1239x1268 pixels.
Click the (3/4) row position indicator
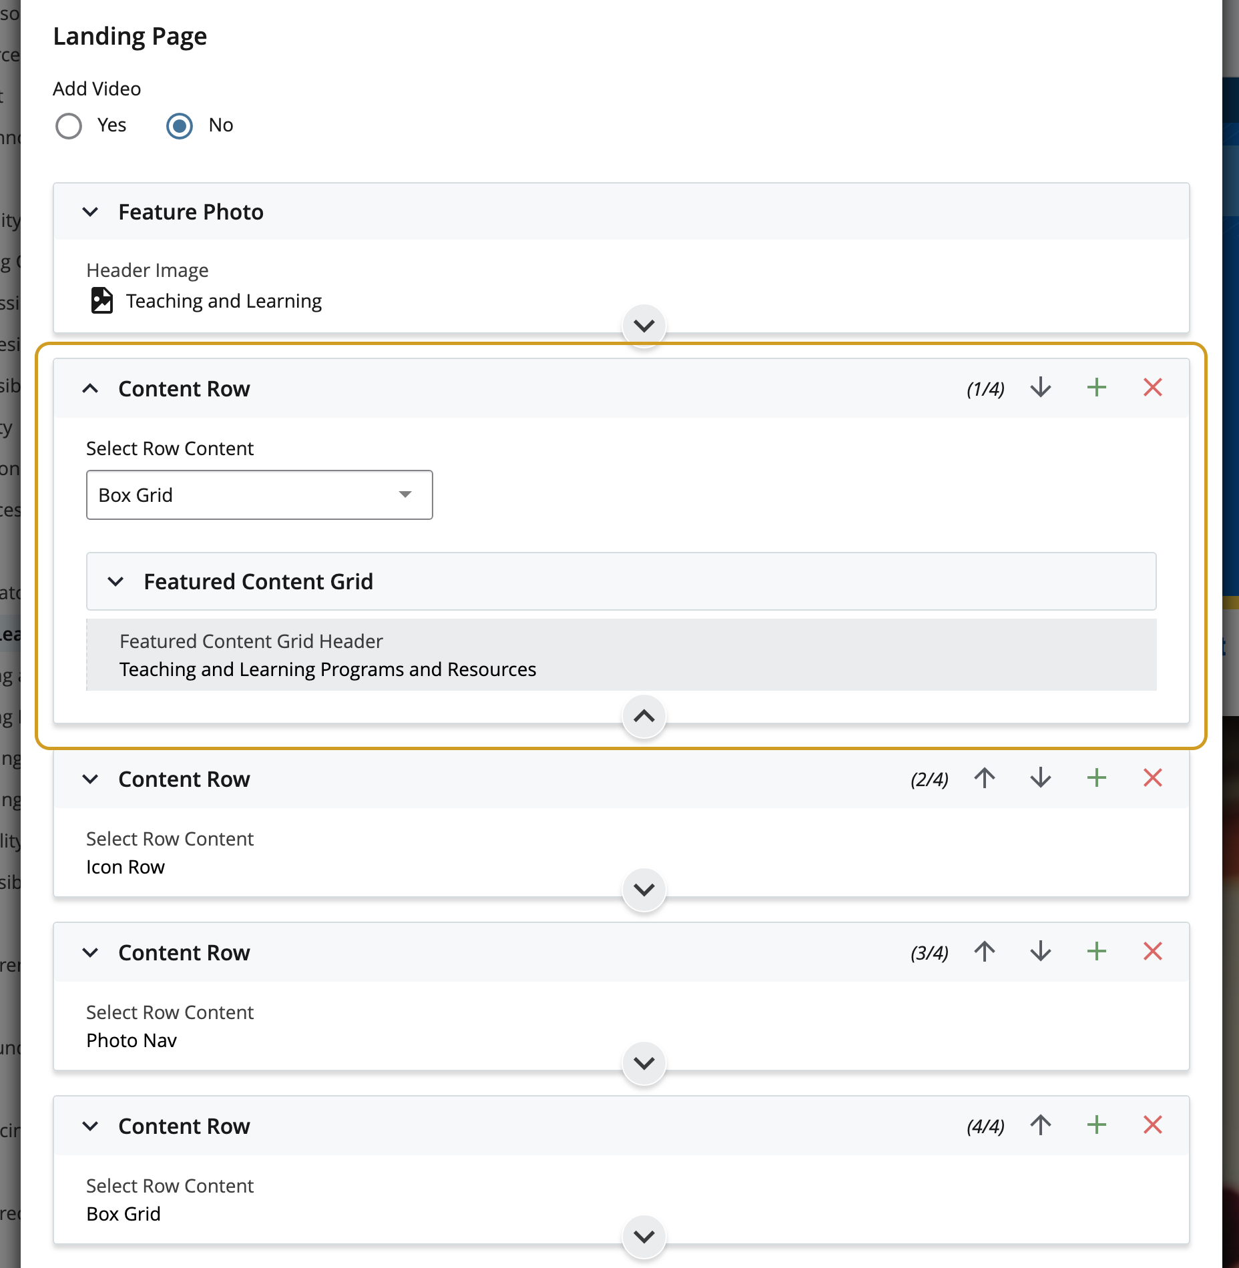(x=929, y=953)
